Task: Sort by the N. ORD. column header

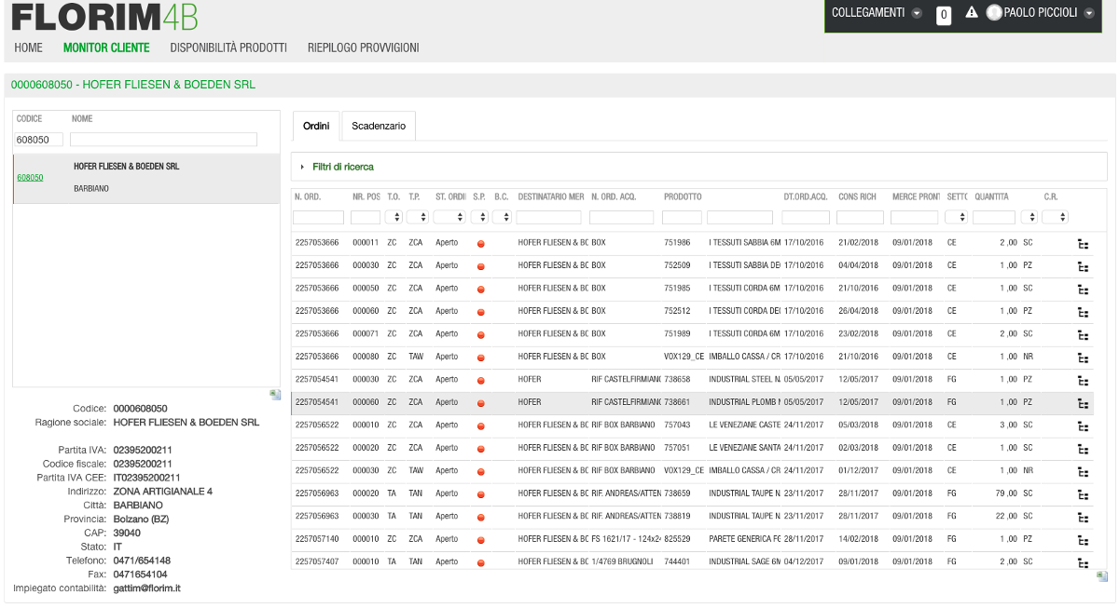Action: [x=308, y=196]
